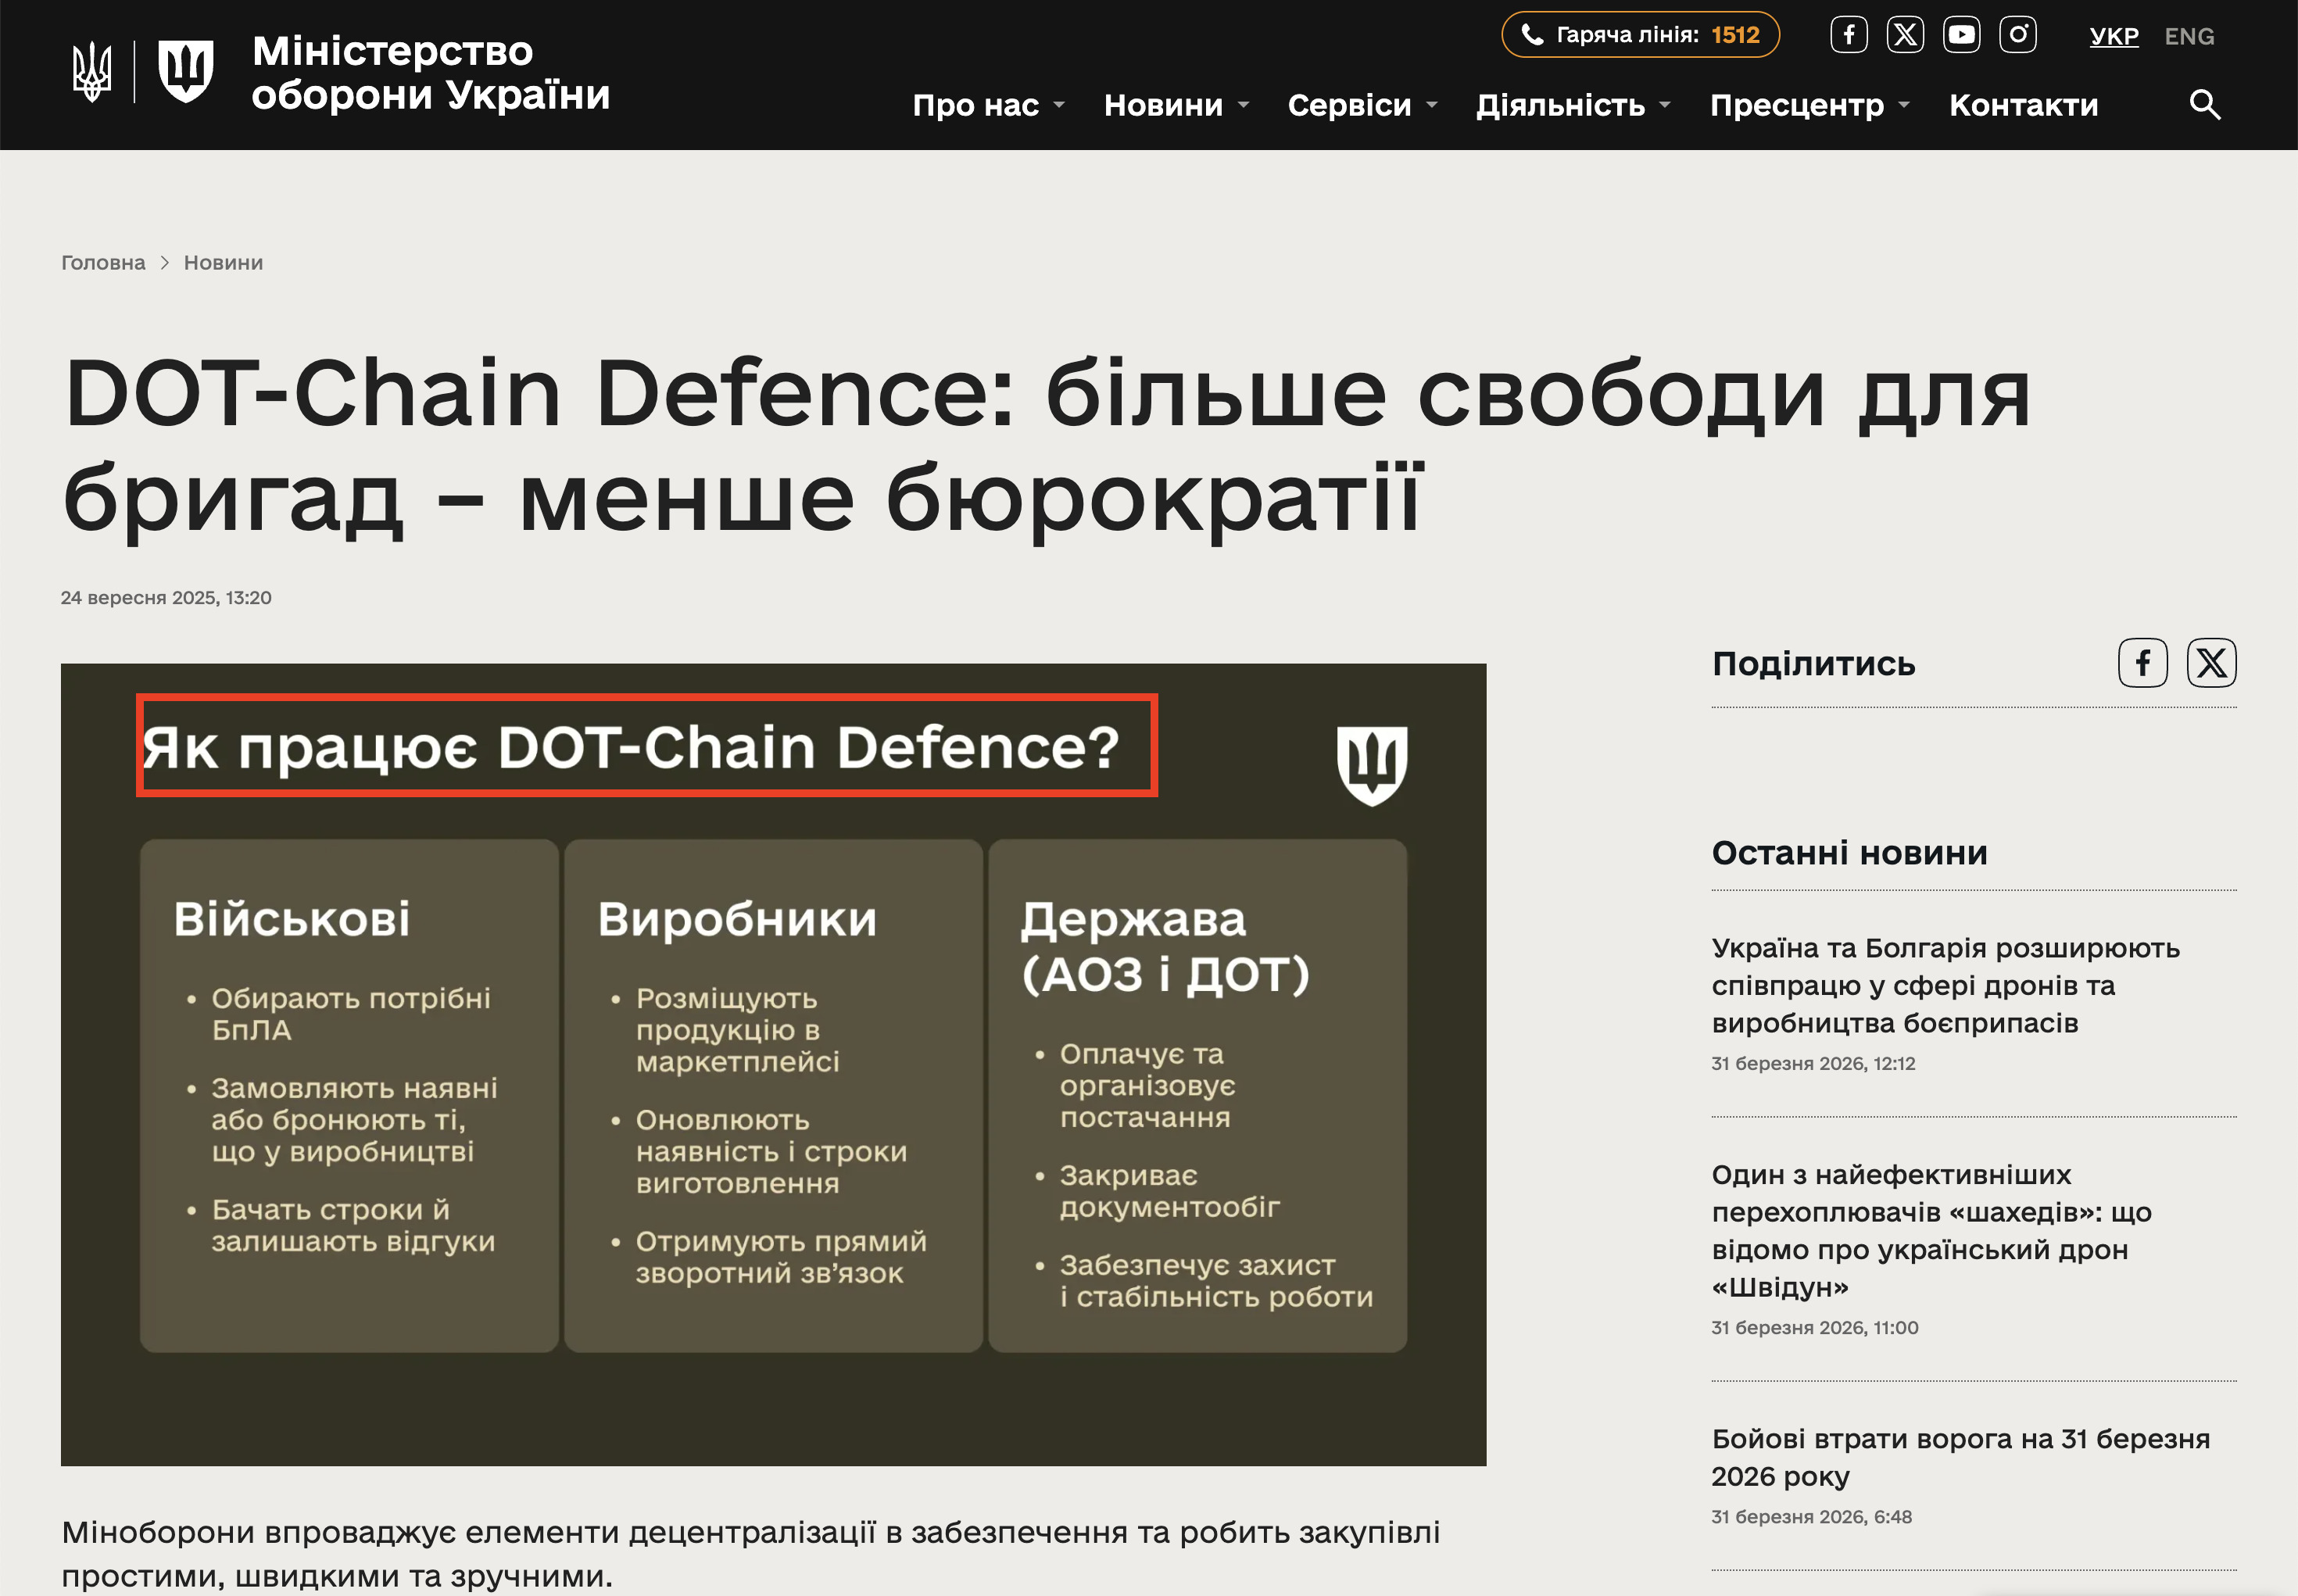Image resolution: width=2298 pixels, height=1596 pixels.
Task: Click the article date 24 вересня 2025, 13:20
Action: [x=166, y=597]
